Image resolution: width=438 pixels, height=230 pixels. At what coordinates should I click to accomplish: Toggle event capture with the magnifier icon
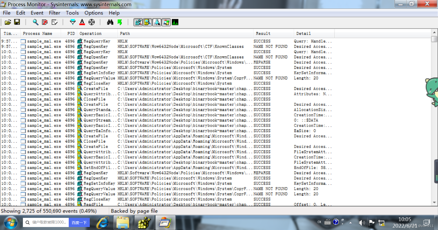35,22
